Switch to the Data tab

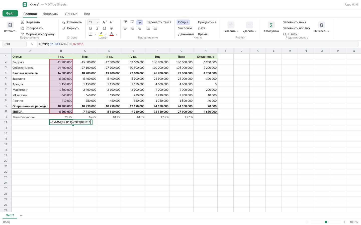click(71, 14)
